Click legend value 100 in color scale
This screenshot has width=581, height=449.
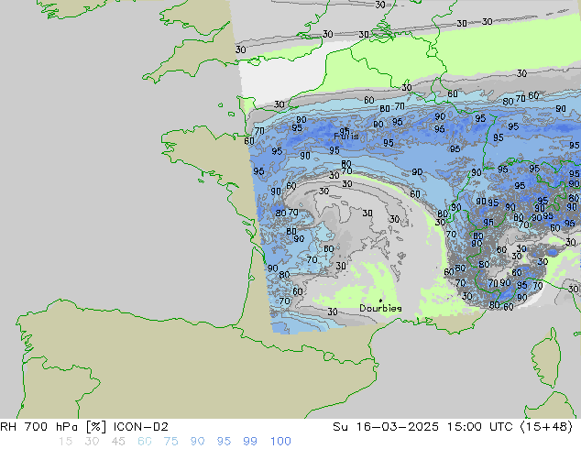280,442
